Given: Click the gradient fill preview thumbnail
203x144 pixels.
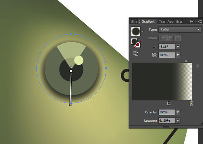Looking at the screenshot, I should 136,31.
